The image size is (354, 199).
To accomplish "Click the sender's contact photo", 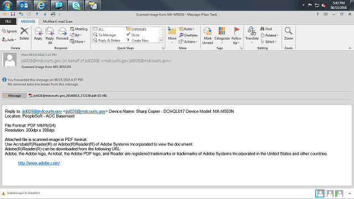I will (x=9, y=59).
